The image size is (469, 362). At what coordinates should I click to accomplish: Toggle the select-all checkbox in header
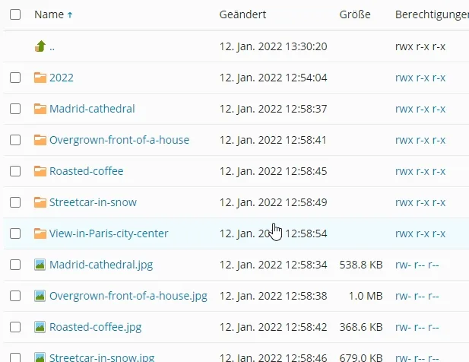point(15,14)
